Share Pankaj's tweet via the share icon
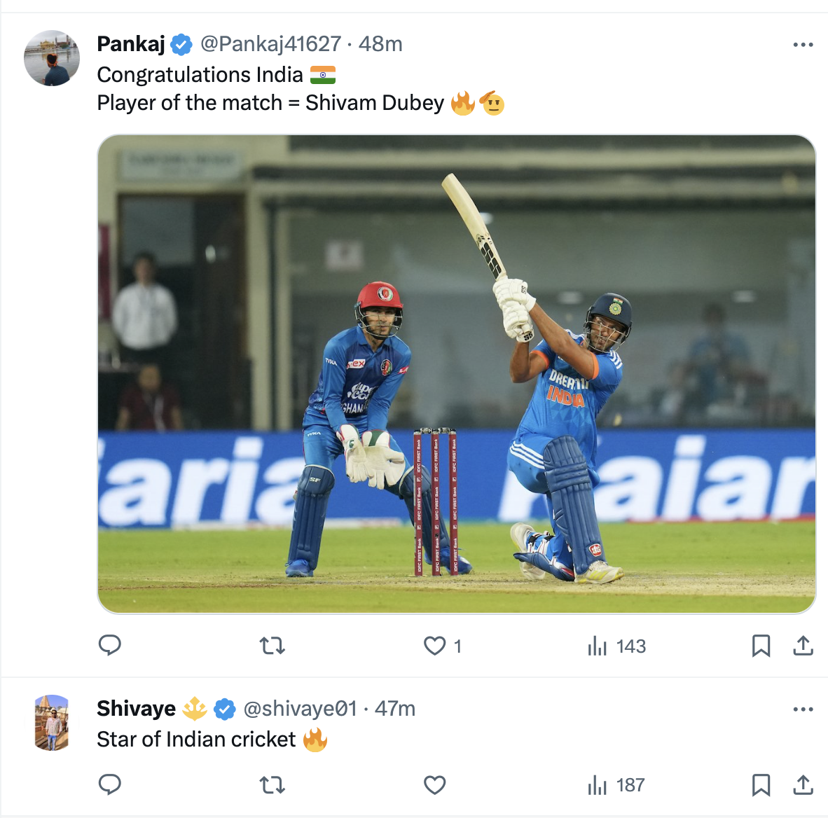Image resolution: width=828 pixels, height=818 pixels. click(x=801, y=646)
